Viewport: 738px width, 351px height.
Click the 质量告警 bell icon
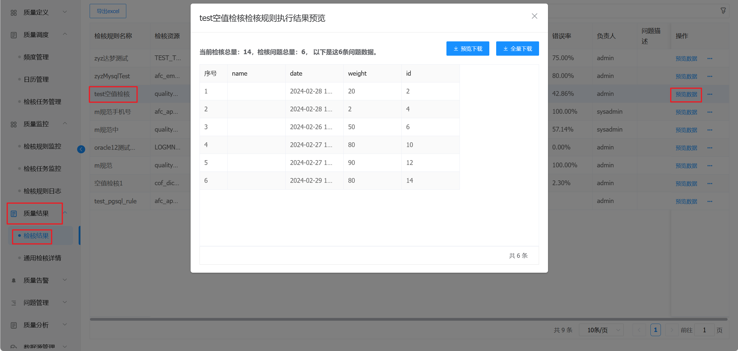(x=14, y=280)
